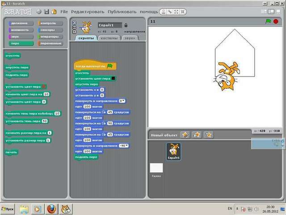Open the Редактировать menu
This screenshot has width=286, height=215.
tap(88, 12)
